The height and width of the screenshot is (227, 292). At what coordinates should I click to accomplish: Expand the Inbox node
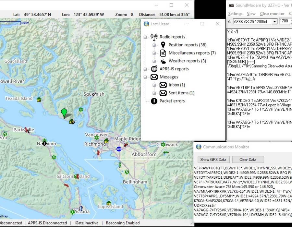(154, 85)
